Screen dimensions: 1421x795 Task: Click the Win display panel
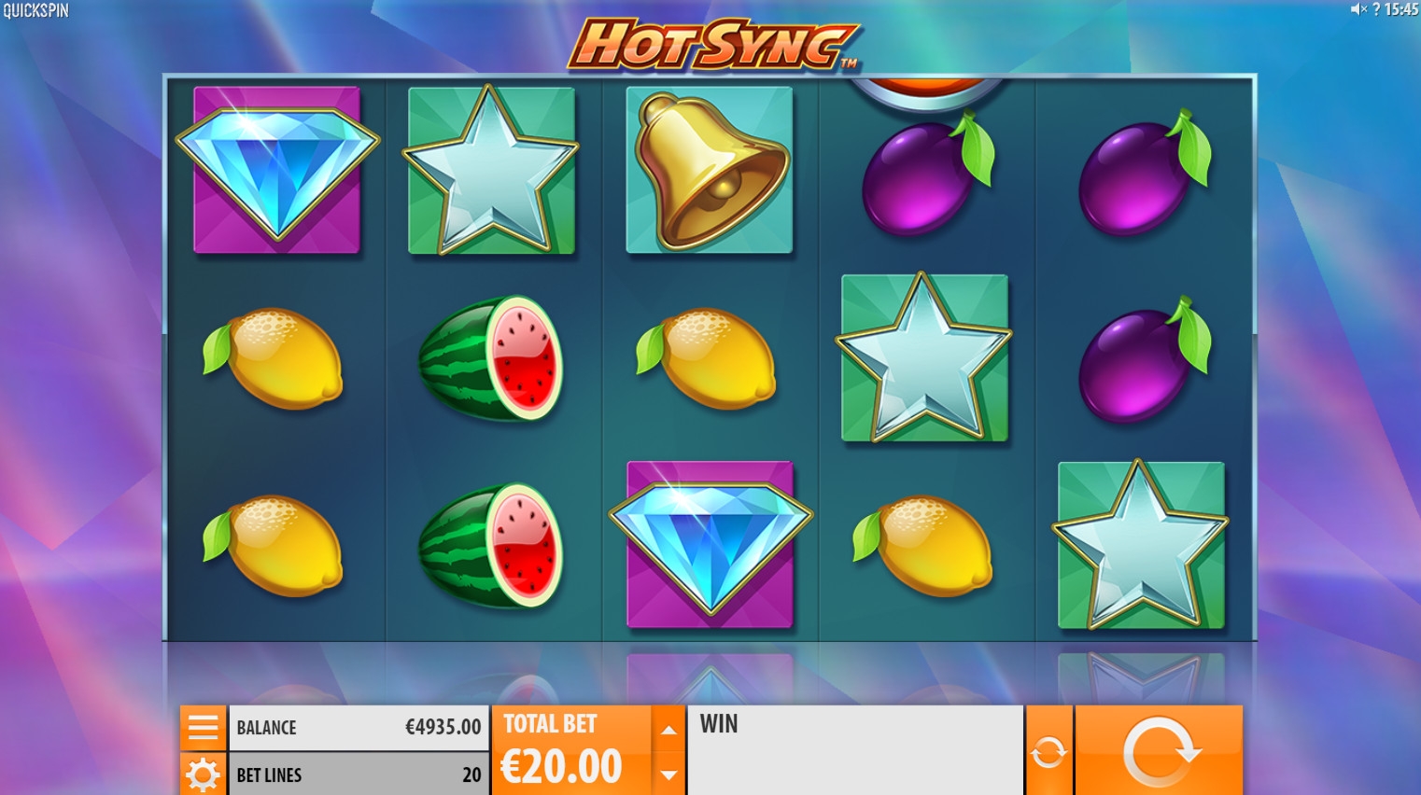pos(855,751)
